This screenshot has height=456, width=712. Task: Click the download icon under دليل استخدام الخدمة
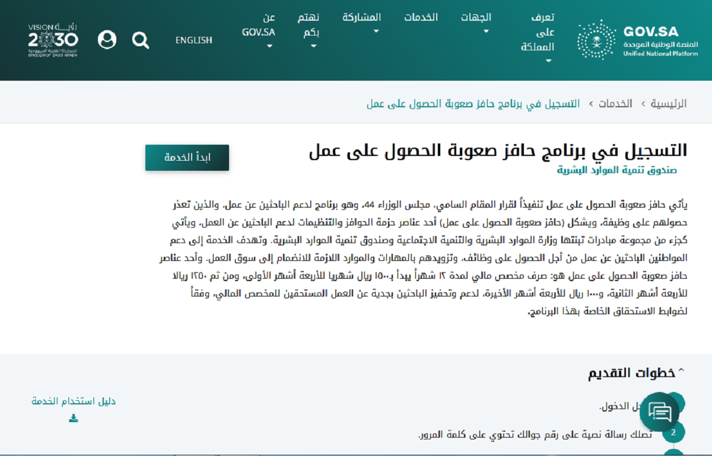(x=74, y=418)
